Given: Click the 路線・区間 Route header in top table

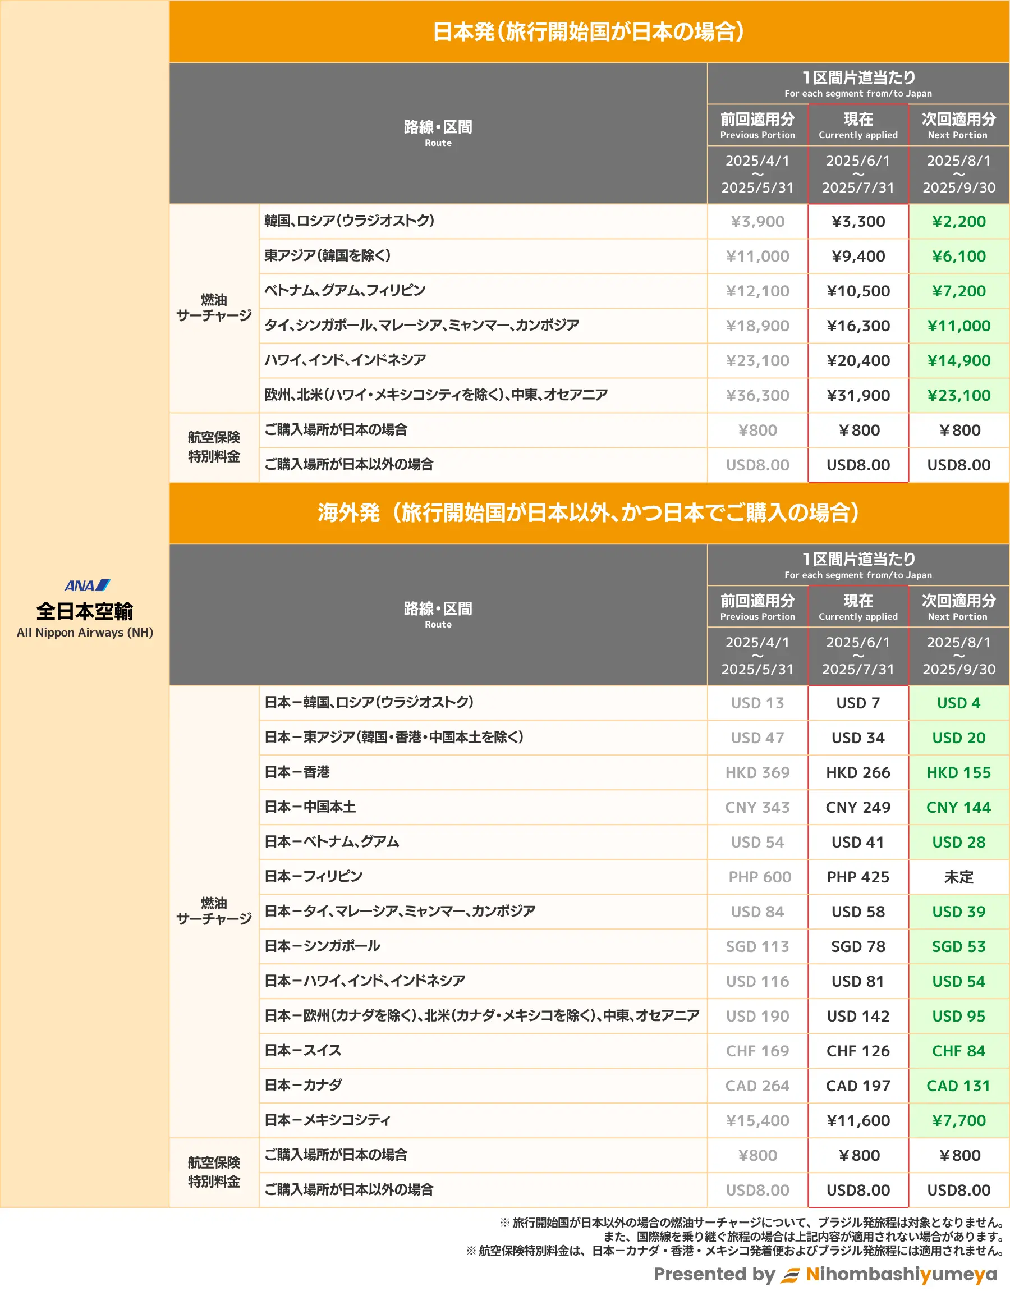Looking at the screenshot, I should tap(438, 134).
